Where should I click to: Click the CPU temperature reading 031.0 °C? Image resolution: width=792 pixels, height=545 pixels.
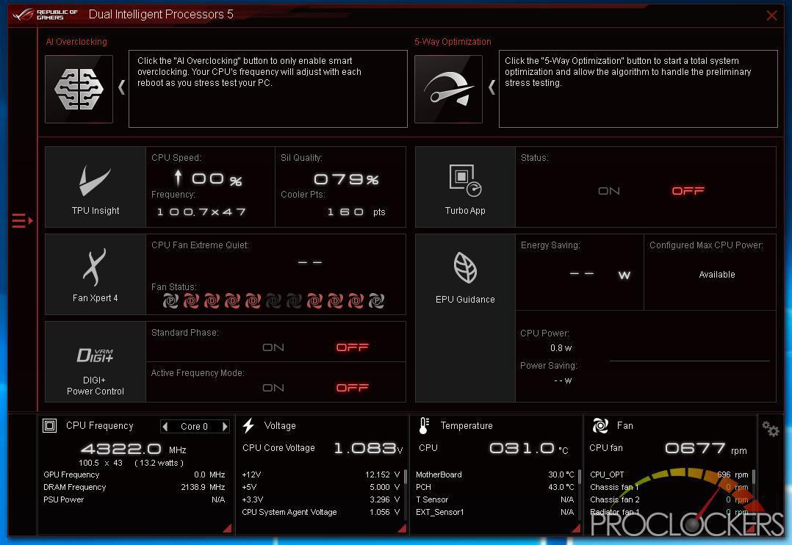[529, 449]
